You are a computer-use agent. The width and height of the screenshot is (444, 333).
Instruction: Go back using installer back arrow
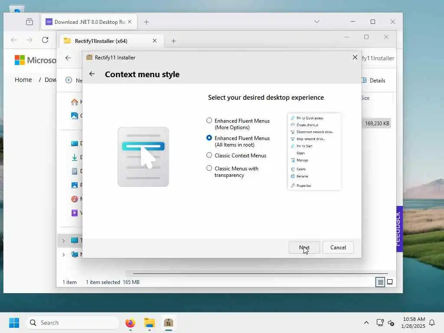92,74
